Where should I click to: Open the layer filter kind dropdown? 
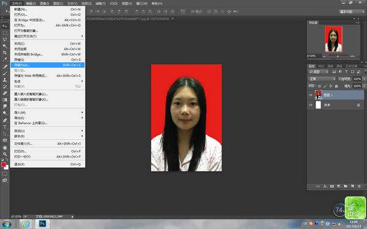pos(319,71)
